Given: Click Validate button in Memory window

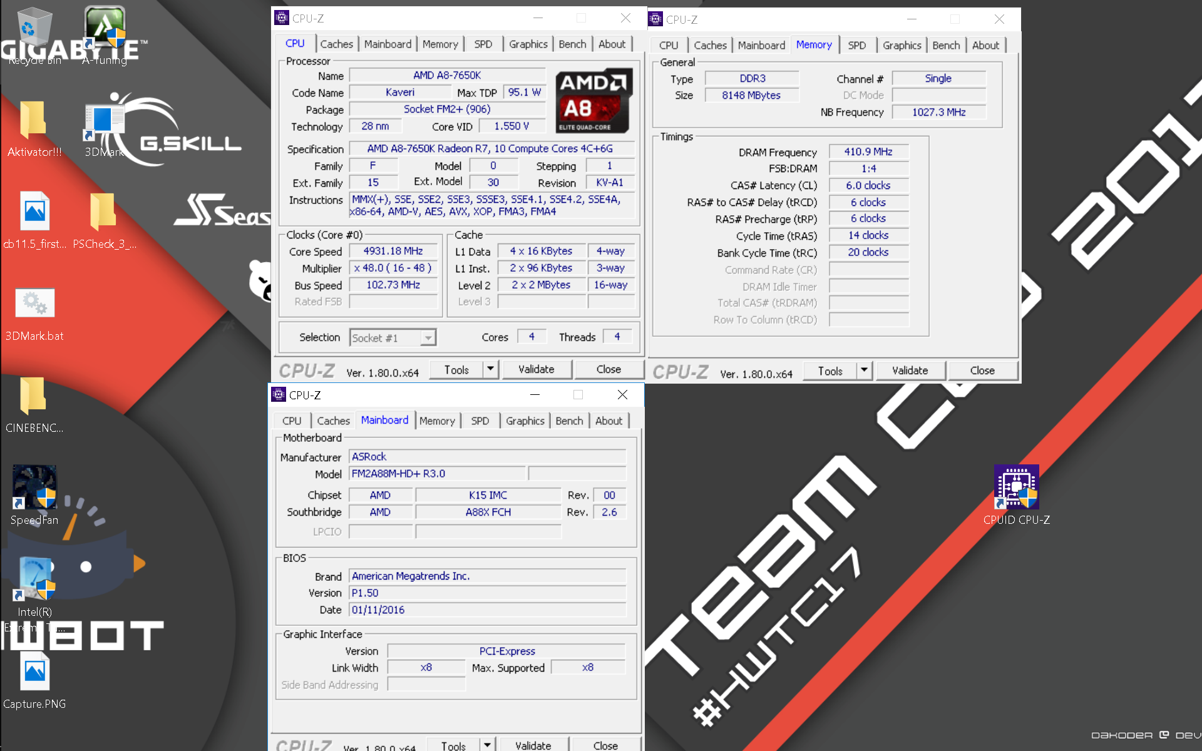Looking at the screenshot, I should [x=910, y=370].
